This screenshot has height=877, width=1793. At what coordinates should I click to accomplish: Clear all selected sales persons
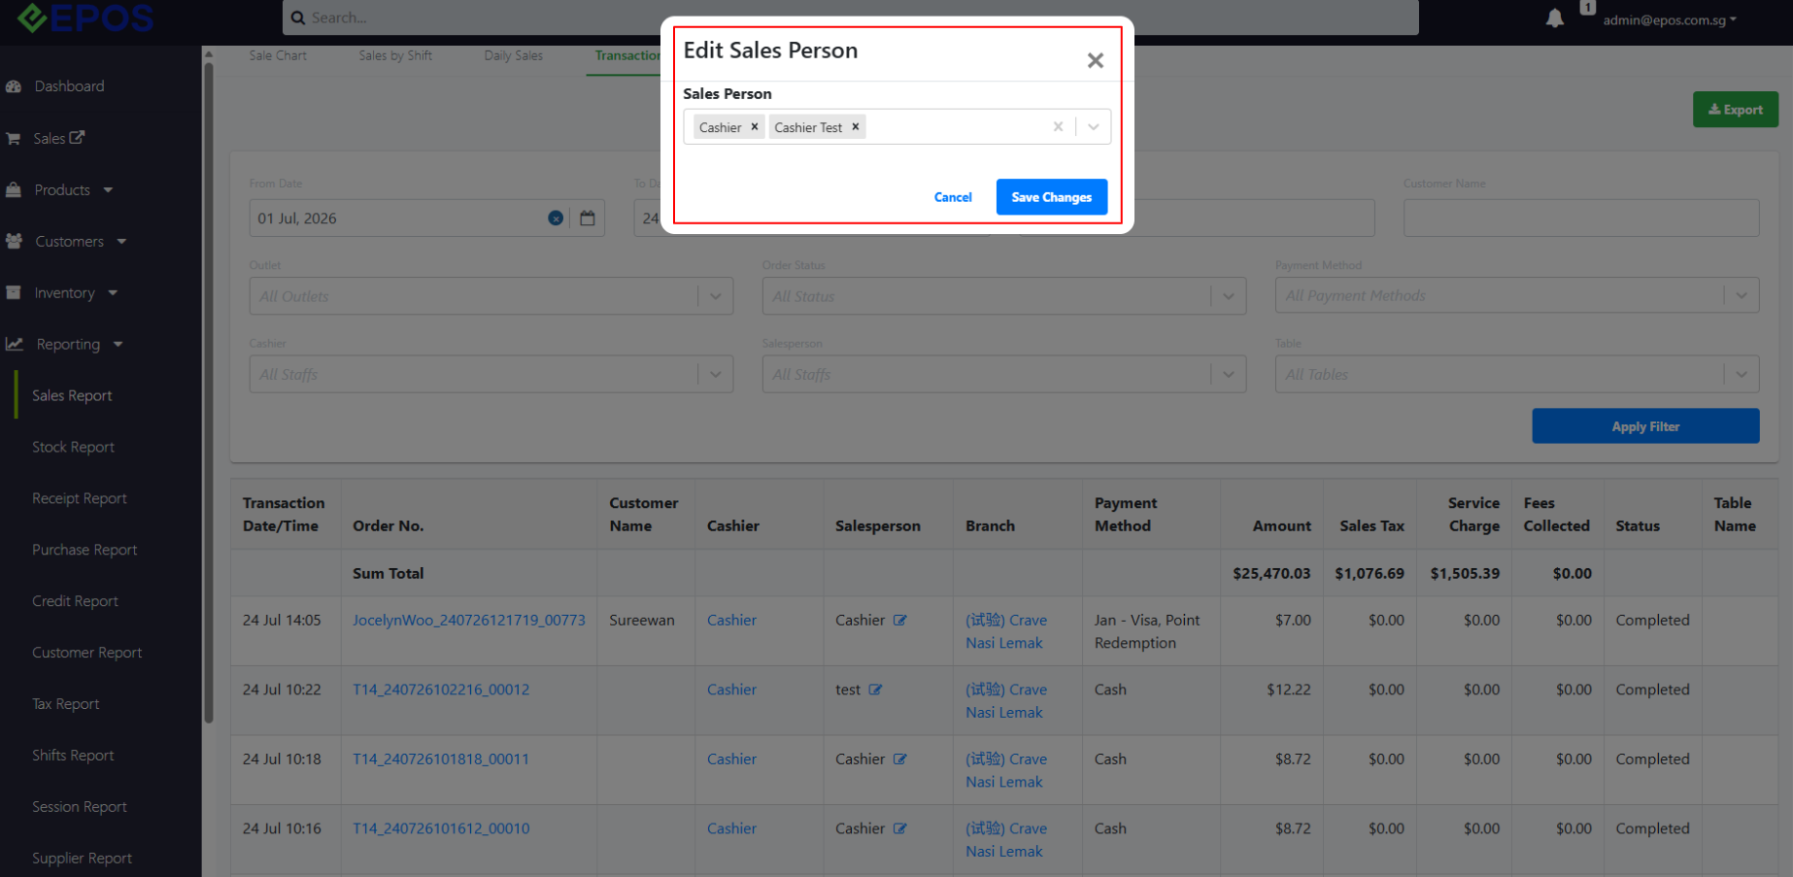(1058, 126)
